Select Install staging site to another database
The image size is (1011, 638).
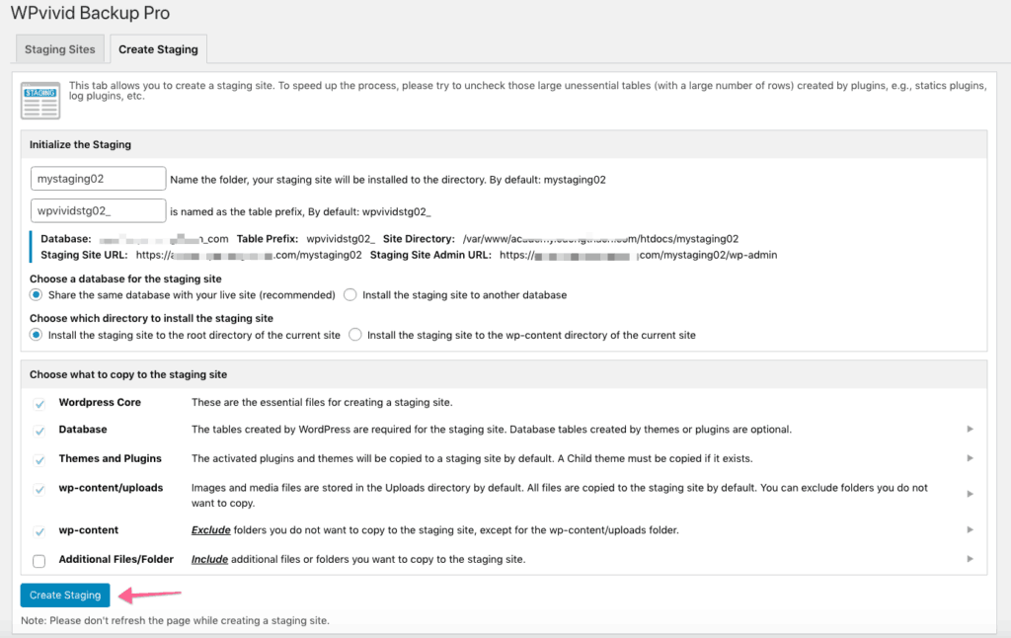350,295
